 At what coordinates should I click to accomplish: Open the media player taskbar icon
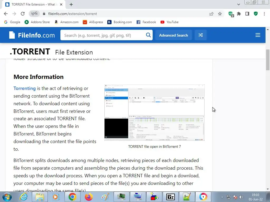tap(56, 197)
